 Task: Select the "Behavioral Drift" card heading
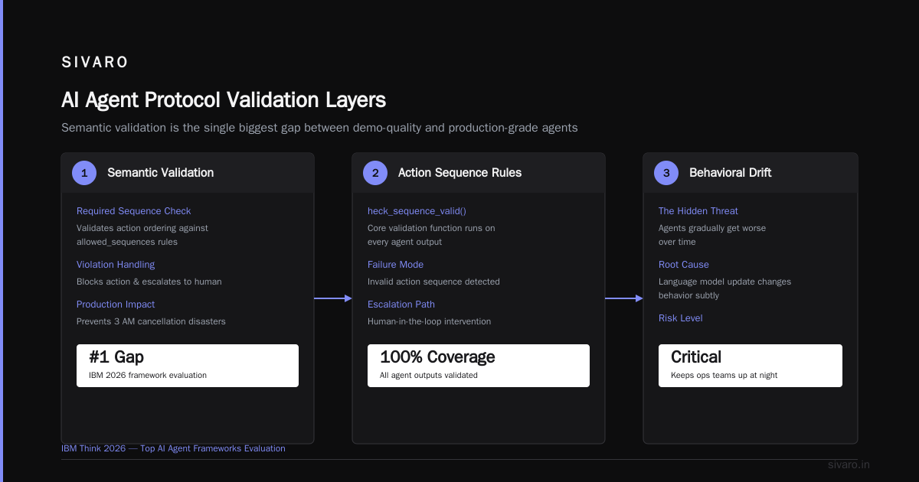[731, 173]
